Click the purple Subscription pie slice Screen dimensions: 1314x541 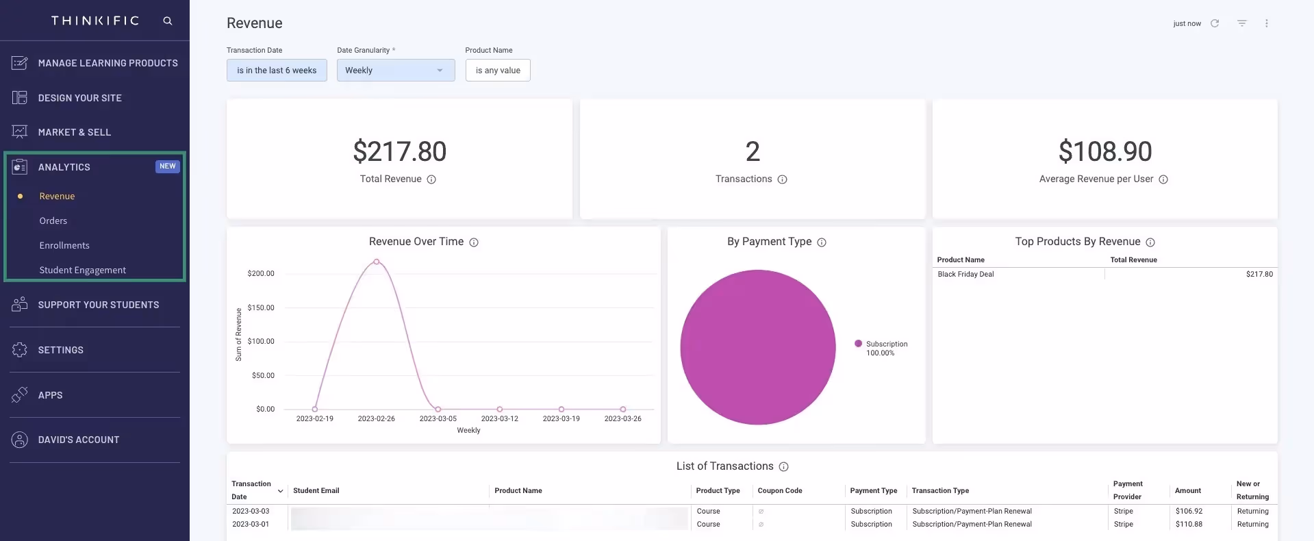pyautogui.click(x=758, y=347)
